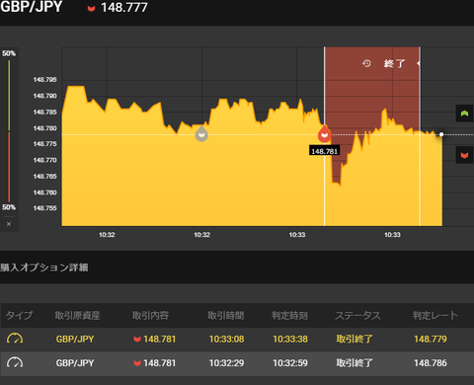The image size is (474, 385).
Task: Click trade time 10:33:08
Action: pyautogui.click(x=226, y=339)
